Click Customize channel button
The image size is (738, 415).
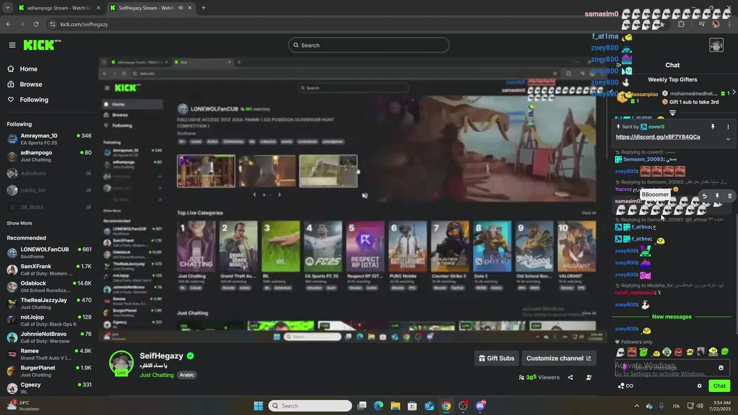559,358
